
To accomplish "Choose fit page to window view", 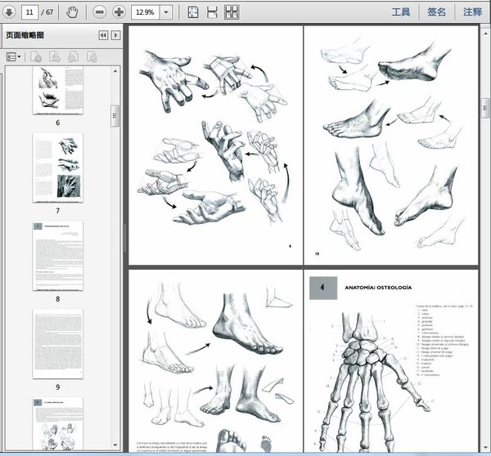I will click(x=193, y=12).
